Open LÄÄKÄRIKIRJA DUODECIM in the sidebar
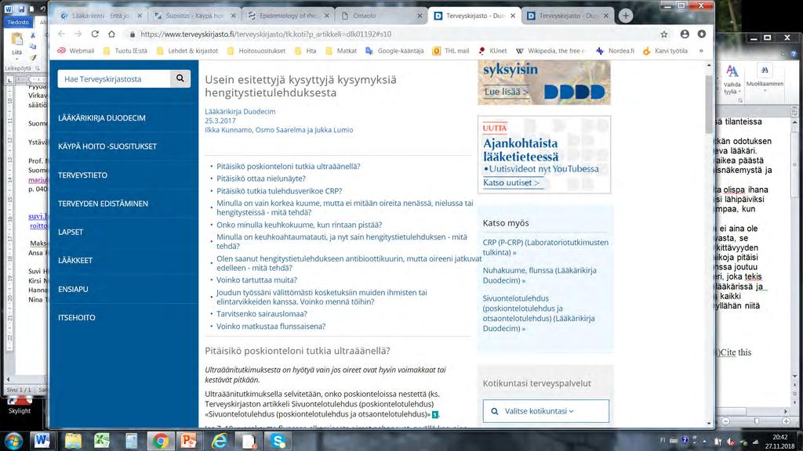This screenshot has height=451, width=803. [x=102, y=118]
